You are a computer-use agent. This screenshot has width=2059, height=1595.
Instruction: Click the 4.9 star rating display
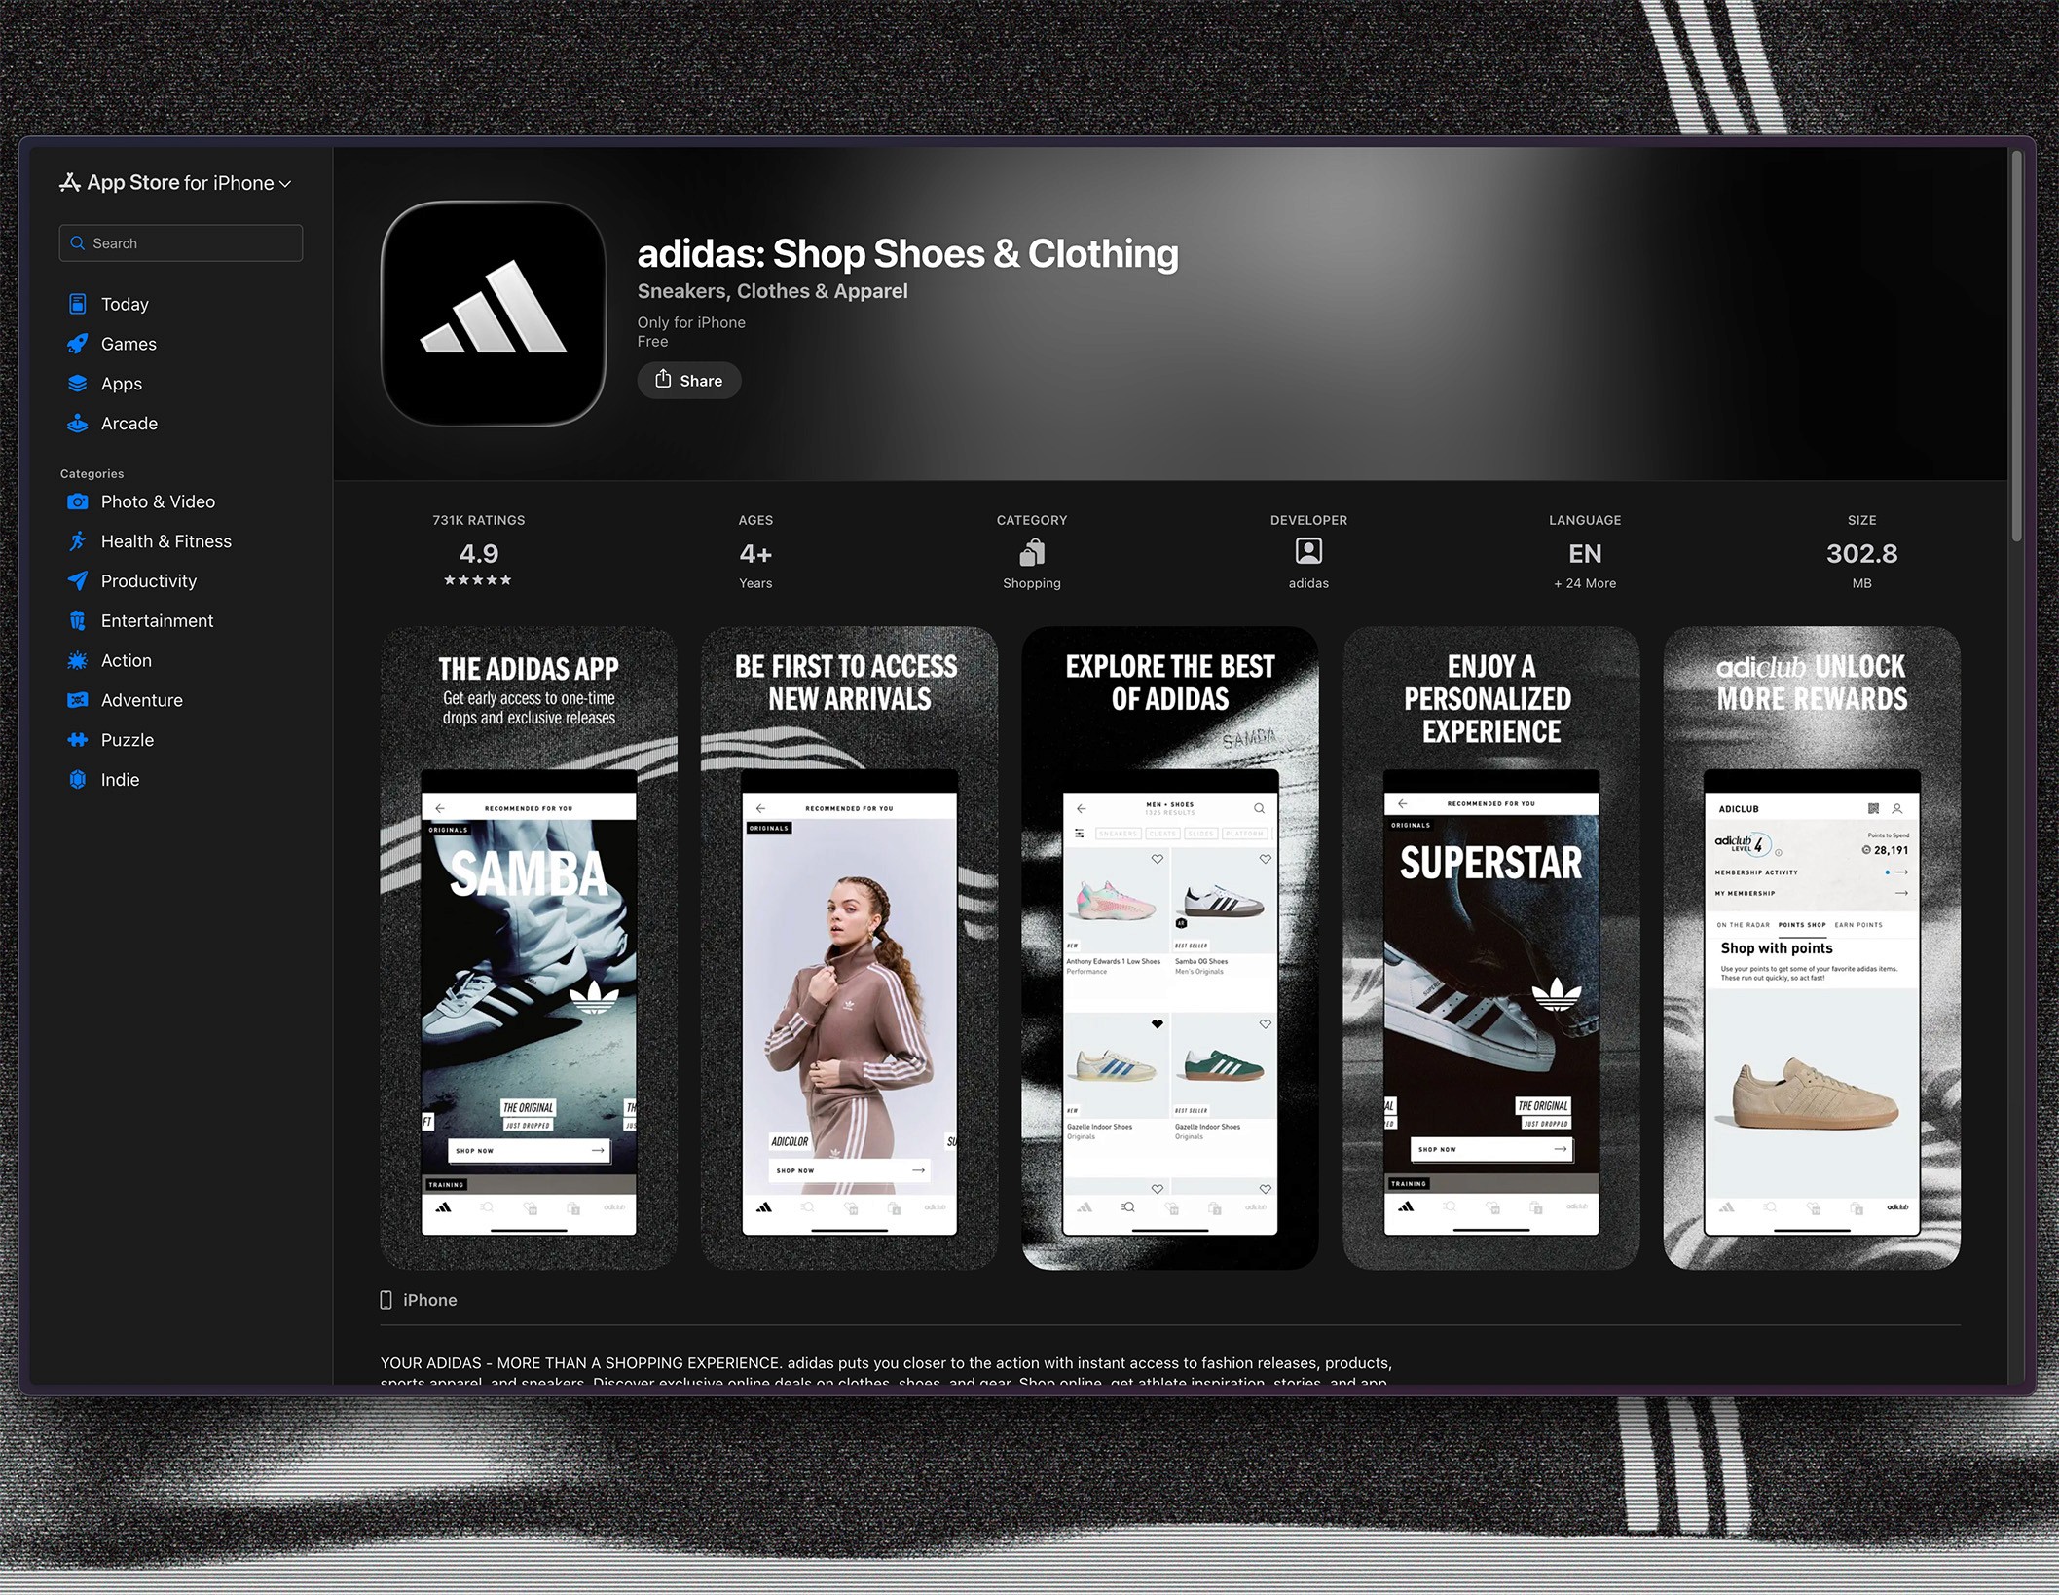coord(477,553)
